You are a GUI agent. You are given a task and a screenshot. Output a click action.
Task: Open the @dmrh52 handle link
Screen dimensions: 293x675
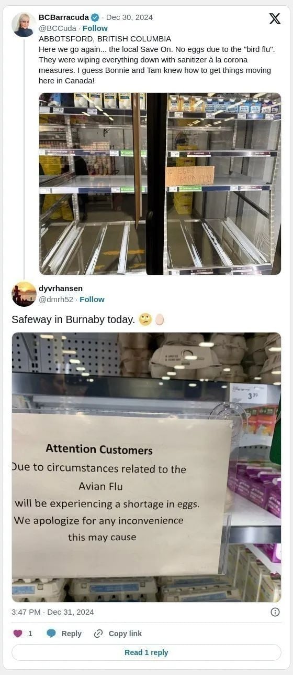(x=56, y=299)
